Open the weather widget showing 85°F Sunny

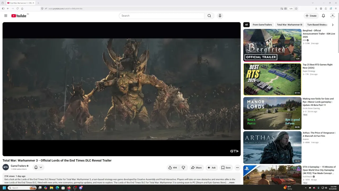click(288, 188)
